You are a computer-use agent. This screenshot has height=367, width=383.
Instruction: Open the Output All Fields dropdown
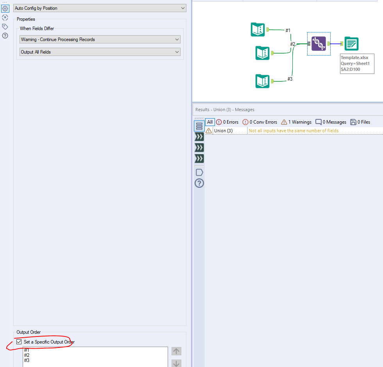100,52
